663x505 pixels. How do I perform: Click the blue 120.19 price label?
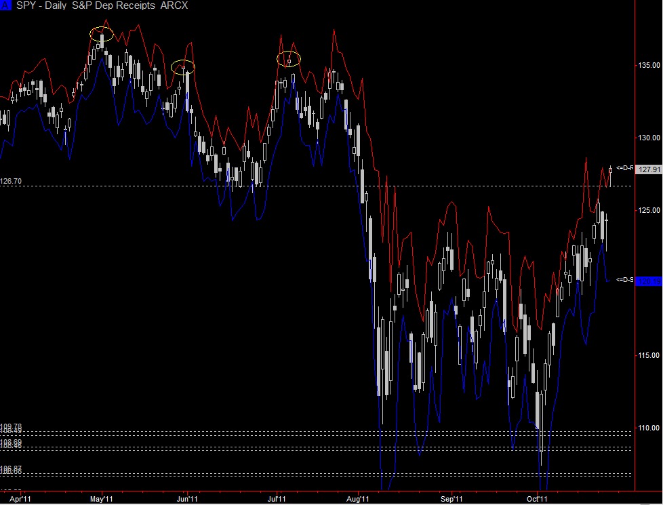click(649, 281)
